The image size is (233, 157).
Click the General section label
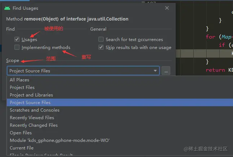98,29
